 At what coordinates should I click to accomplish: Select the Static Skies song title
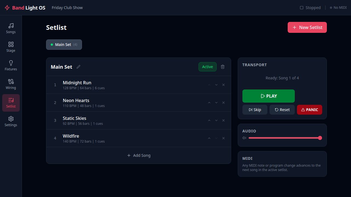(x=75, y=118)
